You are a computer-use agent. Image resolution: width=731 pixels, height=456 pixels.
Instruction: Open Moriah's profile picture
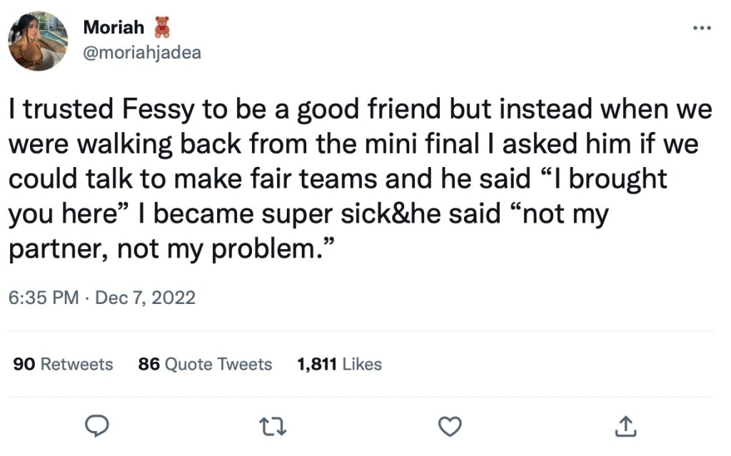tap(39, 41)
